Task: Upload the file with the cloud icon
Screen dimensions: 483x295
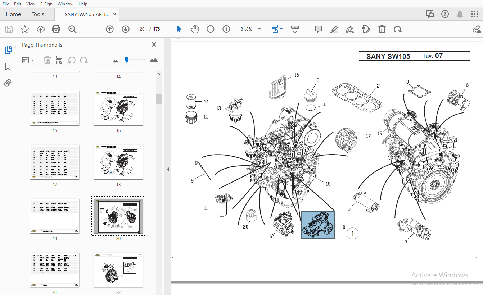Action: [41, 29]
